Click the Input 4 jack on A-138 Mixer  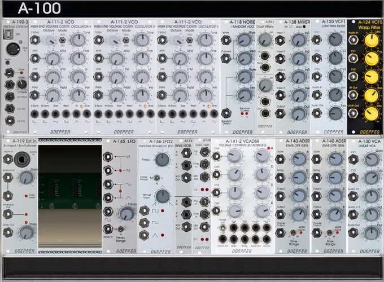tap(280, 95)
